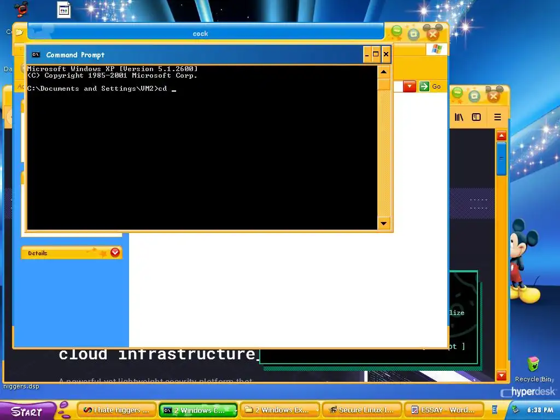560x420 pixels.
Task: Open the browser hamburger menu
Action: (498, 117)
